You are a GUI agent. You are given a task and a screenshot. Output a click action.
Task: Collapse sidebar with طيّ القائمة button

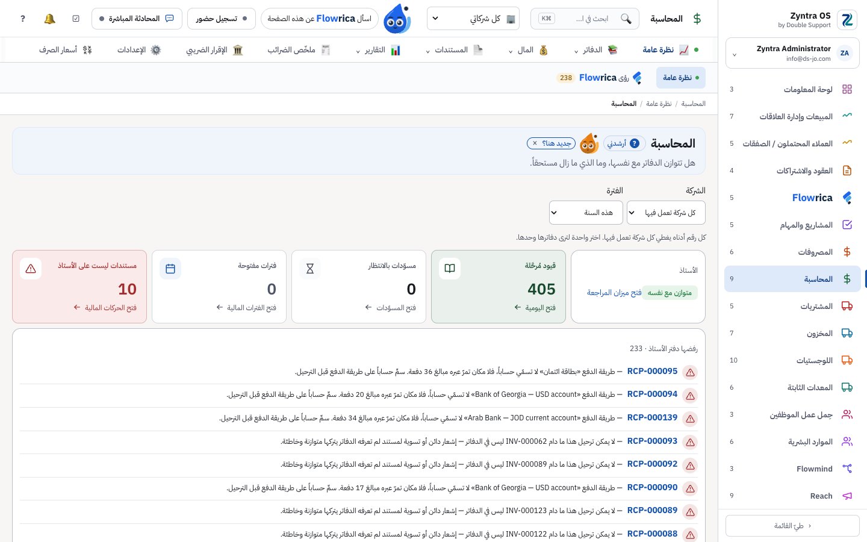pos(792,526)
